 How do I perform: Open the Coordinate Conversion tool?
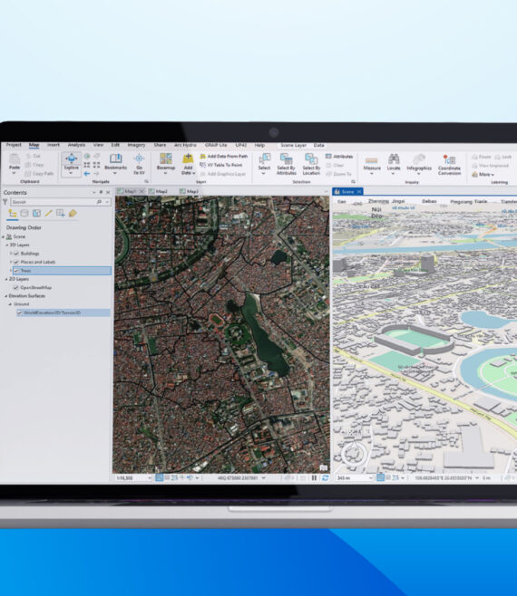pyautogui.click(x=449, y=165)
